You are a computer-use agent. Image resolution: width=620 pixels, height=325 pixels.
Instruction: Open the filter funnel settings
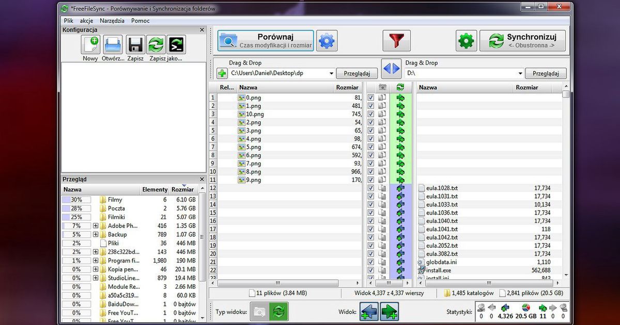[x=397, y=40]
